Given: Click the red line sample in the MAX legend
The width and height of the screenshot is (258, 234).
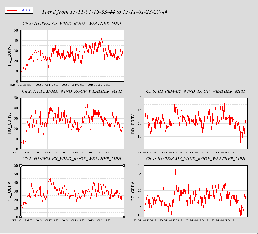Looking at the screenshot, I should (x=12, y=10).
